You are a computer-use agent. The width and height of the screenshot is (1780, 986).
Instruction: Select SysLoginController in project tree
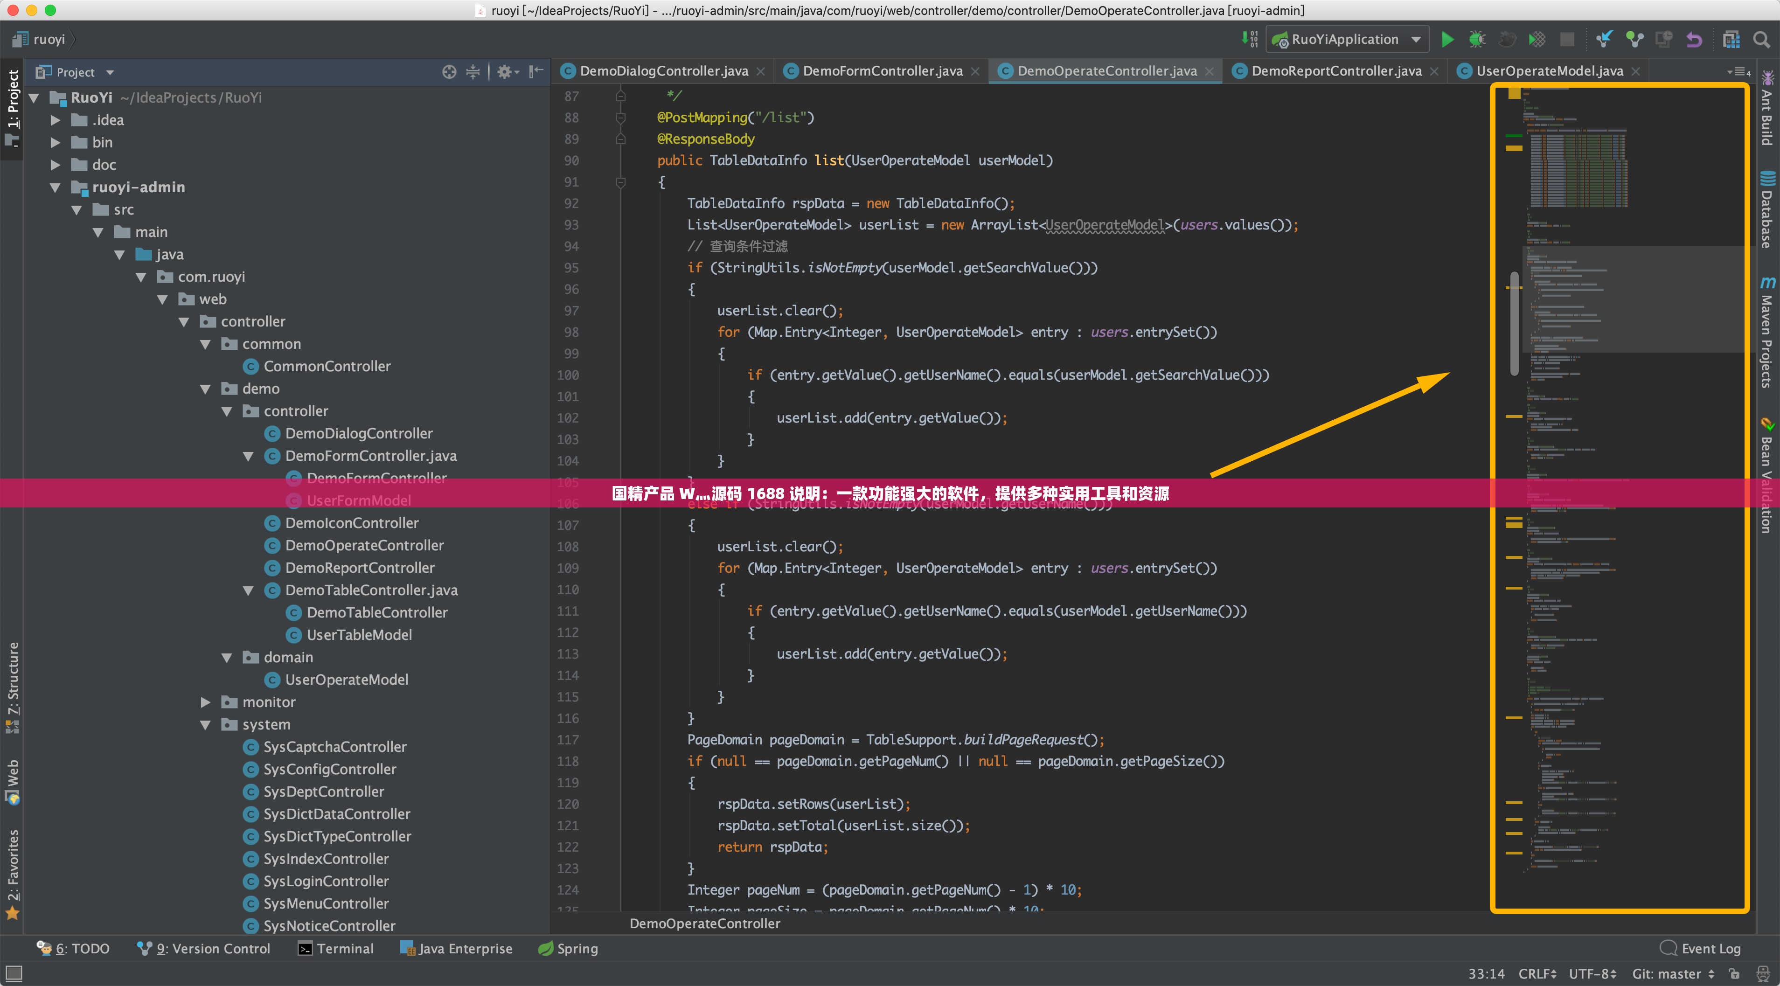point(326,881)
